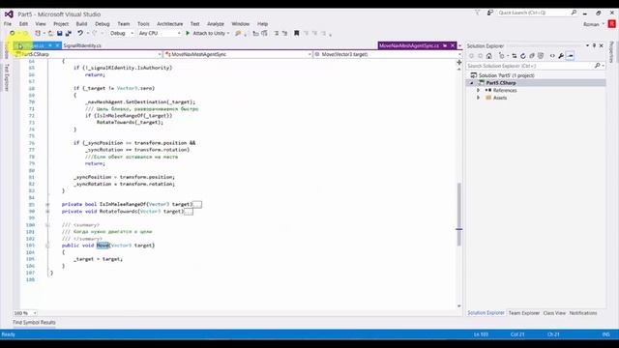
Task: Click the Quick Launch search magnifier icon
Action: click(574, 13)
